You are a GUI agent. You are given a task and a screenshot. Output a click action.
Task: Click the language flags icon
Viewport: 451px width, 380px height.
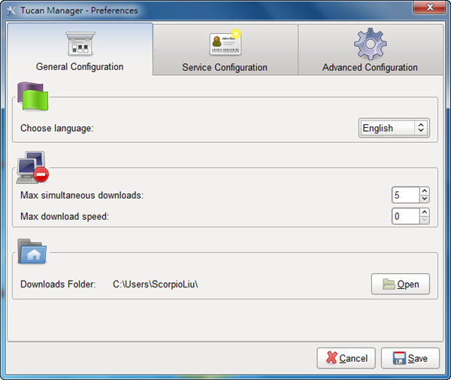[x=33, y=96]
